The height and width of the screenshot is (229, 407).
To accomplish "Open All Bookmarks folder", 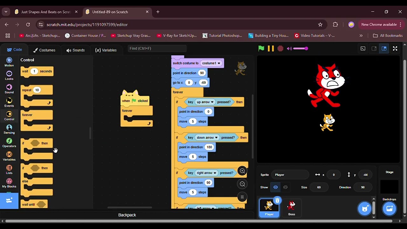I will coord(388,36).
